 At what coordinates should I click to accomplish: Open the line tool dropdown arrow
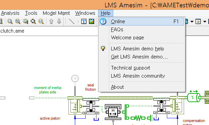[x=78, y=22]
